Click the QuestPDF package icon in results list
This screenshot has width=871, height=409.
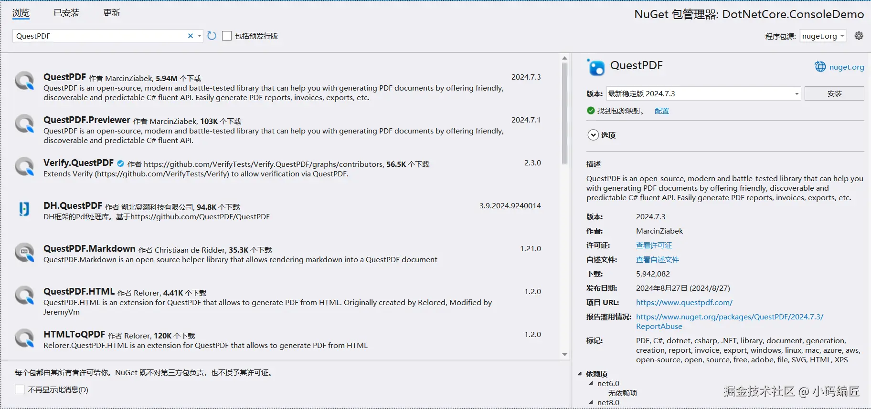point(24,81)
